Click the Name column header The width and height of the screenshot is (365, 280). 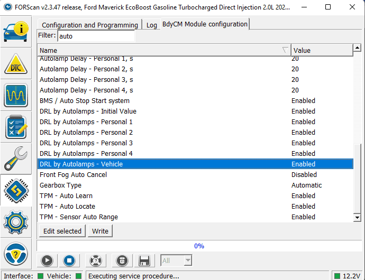pos(164,50)
